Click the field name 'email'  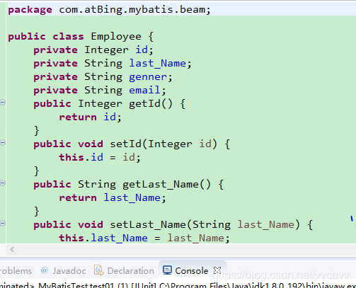coord(145,91)
